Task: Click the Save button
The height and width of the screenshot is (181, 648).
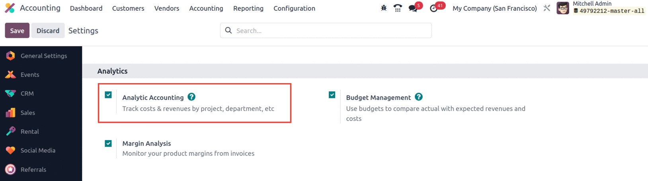Action: point(17,31)
